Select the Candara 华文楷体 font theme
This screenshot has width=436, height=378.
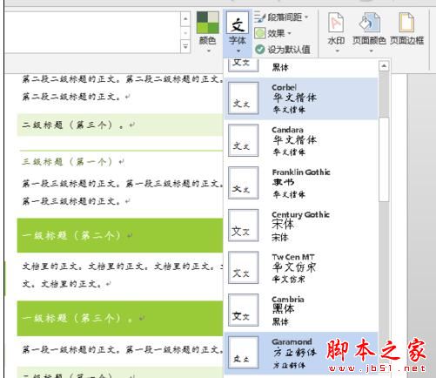301,140
